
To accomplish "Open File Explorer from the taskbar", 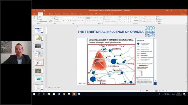I will click(69, 94).
